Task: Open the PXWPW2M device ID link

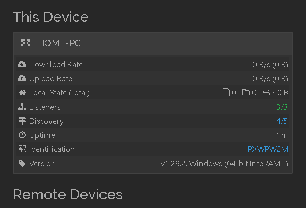Action: 268,149
